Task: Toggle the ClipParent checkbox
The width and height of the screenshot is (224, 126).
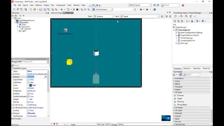Action: pyautogui.click(x=28, y=83)
